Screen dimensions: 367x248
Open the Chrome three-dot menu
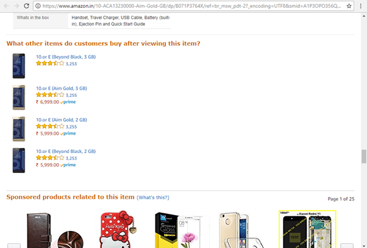tap(361, 5)
